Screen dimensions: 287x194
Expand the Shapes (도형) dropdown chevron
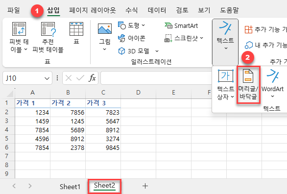pyautogui.click(x=143, y=25)
